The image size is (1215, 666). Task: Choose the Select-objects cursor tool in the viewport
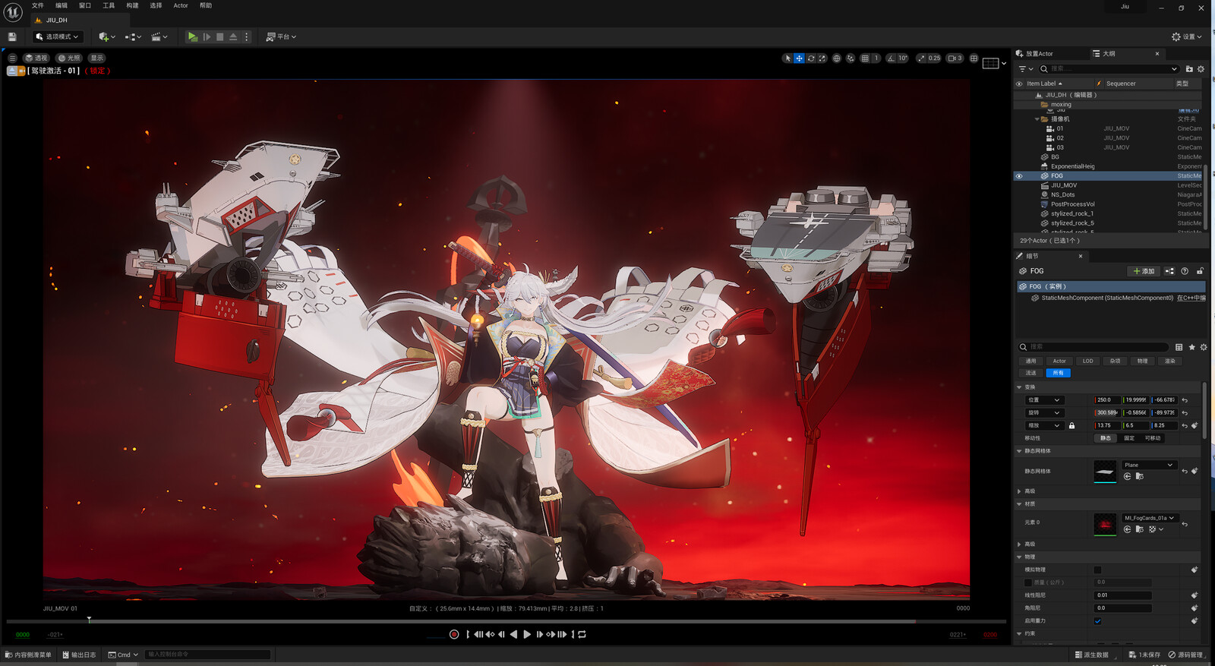[787, 58]
